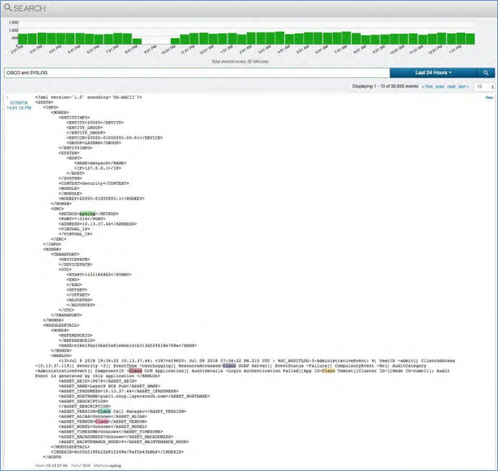Go to the first page of results
The height and width of the screenshot is (471, 498).
click(x=428, y=85)
